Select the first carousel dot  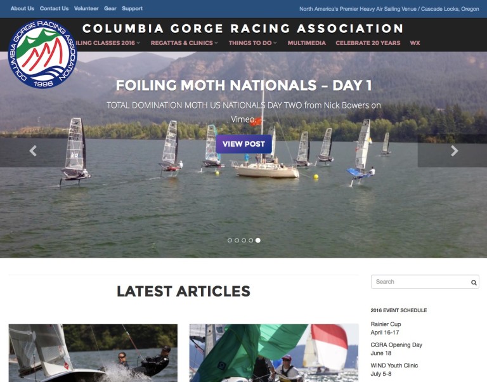[230, 240]
